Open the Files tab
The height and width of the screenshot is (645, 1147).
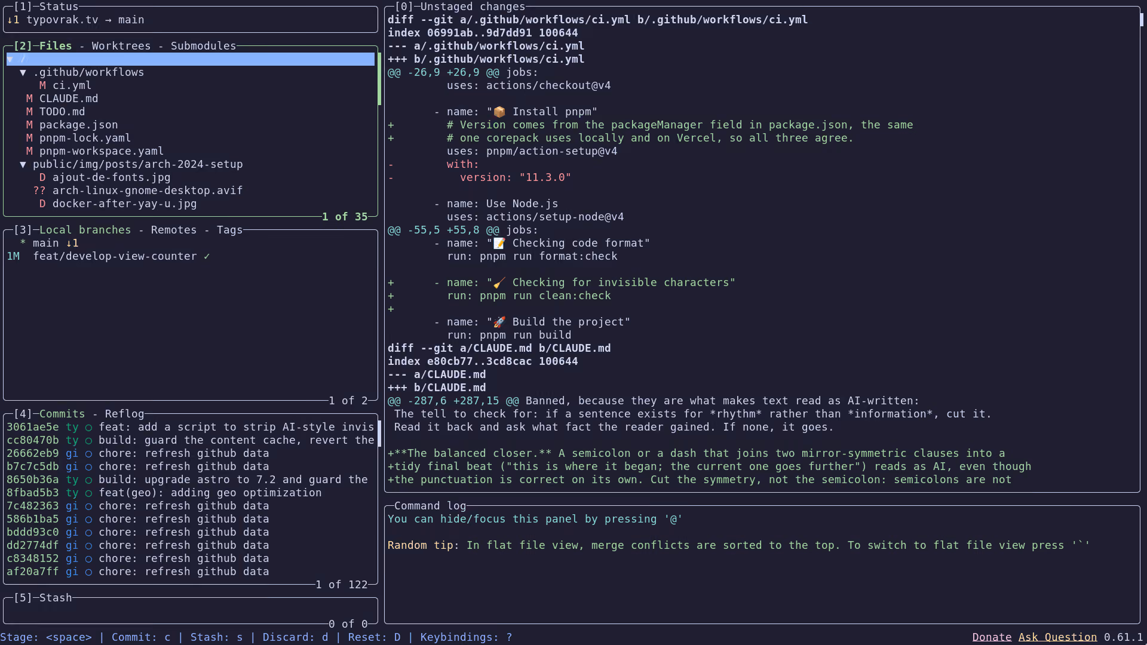[x=56, y=46]
